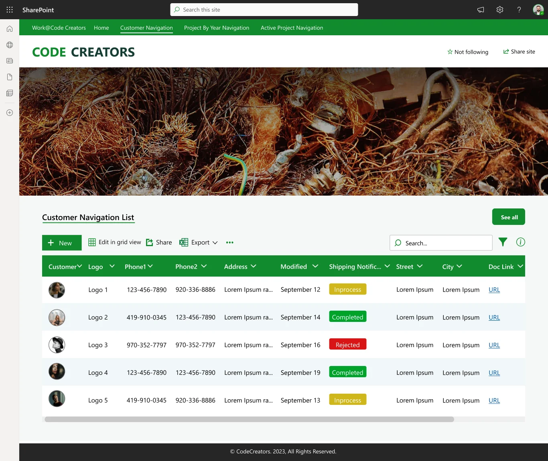Click the plus create icon in sidebar
The height and width of the screenshot is (461, 548).
point(10,113)
